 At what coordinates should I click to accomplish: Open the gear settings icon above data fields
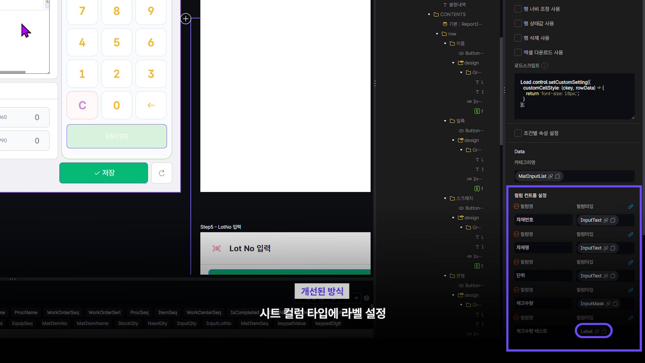(x=367, y=298)
